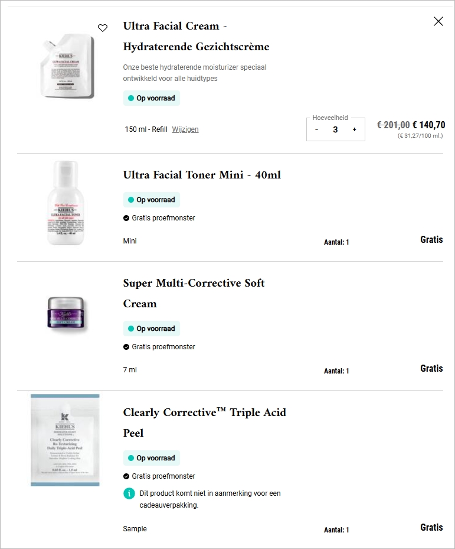The image size is (455, 549).
Task: Increase quantity with the plus button
Action: (x=355, y=129)
